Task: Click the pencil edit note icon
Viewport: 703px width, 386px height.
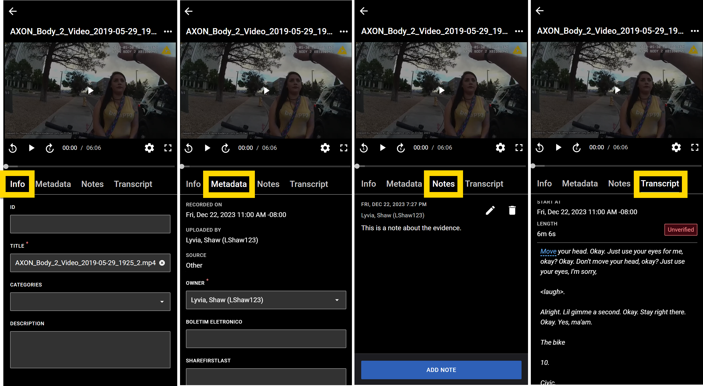Action: click(490, 210)
